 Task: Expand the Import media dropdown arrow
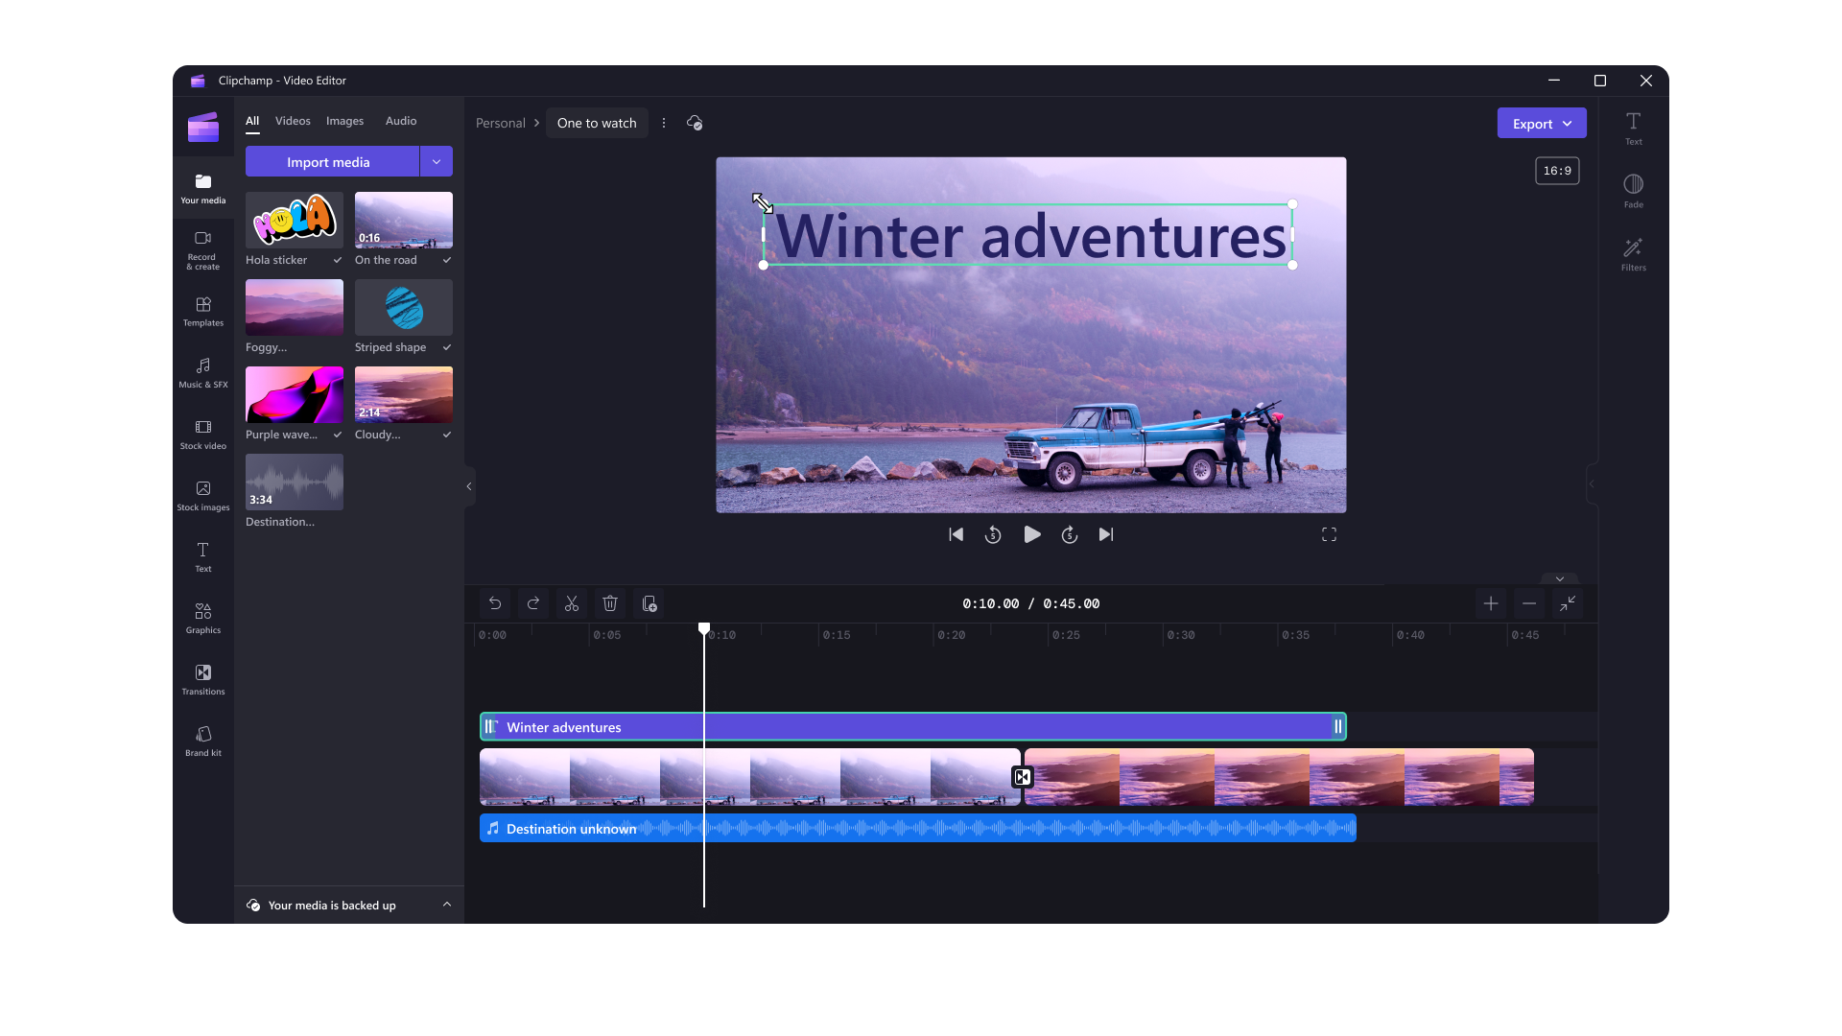coord(437,162)
